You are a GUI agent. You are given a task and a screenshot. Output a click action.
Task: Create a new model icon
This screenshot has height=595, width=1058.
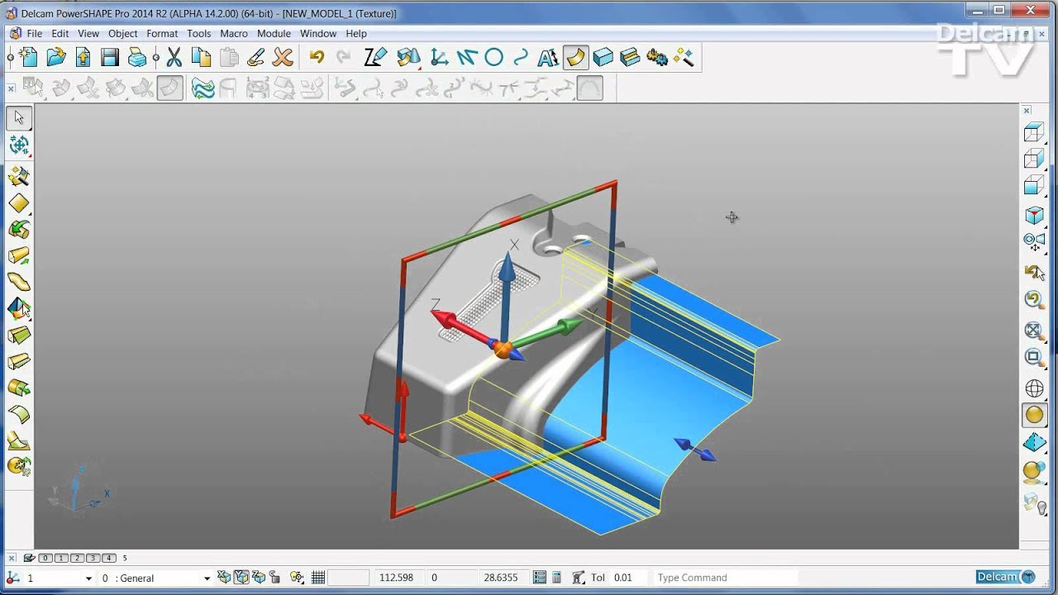click(x=29, y=57)
